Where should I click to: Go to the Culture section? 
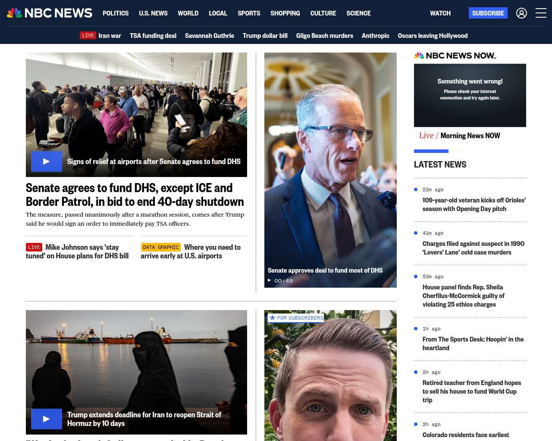(323, 13)
